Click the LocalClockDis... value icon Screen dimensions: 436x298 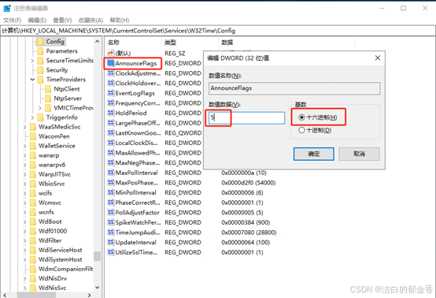pyautogui.click(x=111, y=143)
